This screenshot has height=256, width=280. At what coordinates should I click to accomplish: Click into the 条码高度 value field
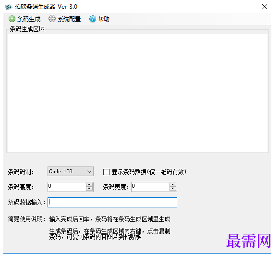coord(67,187)
